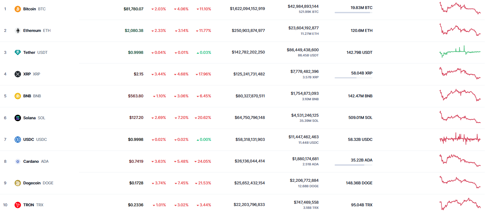Click the BNB logo icon

click(x=18, y=96)
